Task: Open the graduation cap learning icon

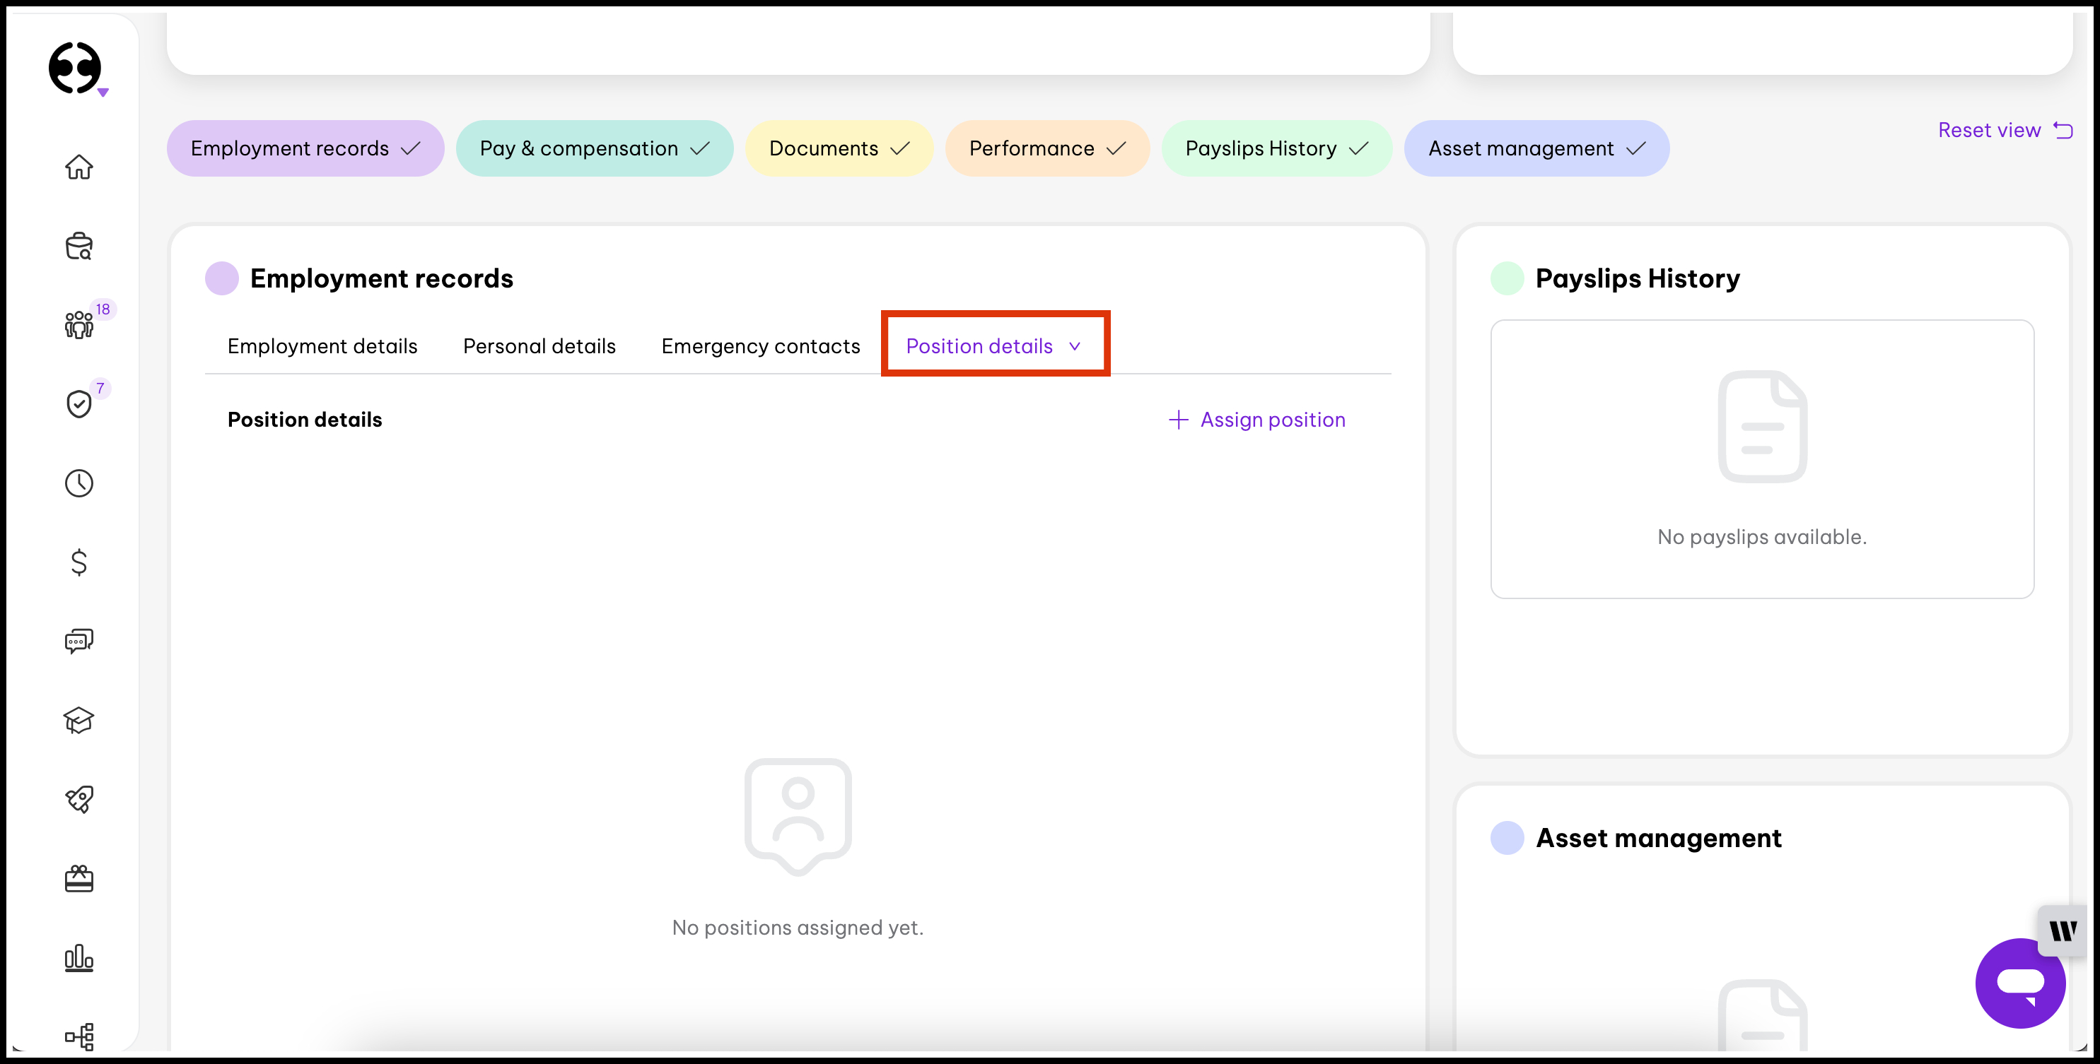Action: coord(79,720)
